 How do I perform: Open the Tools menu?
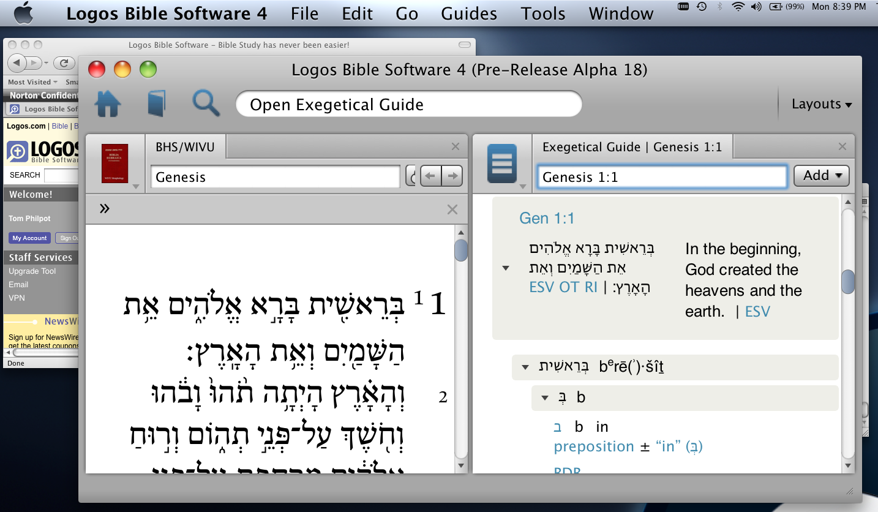(543, 13)
